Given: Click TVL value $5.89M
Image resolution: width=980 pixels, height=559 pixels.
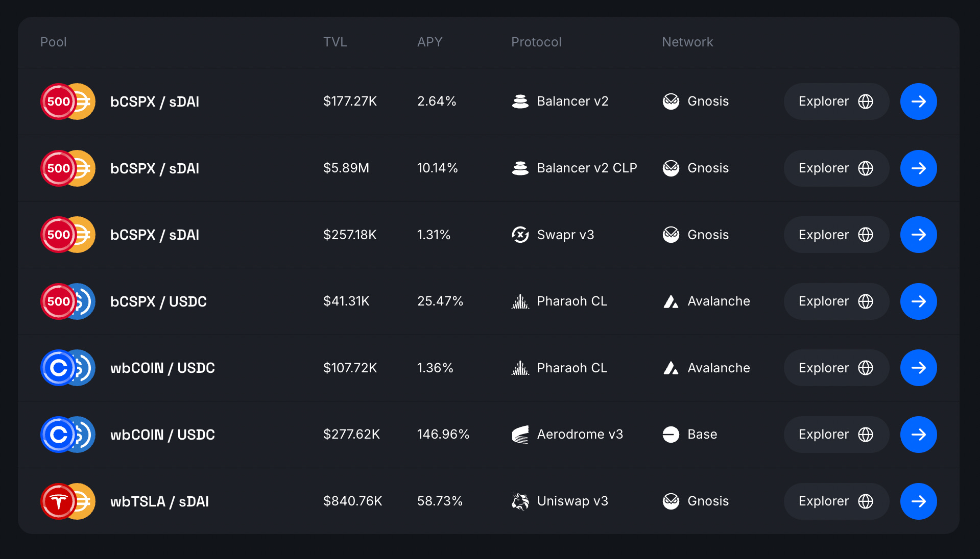Looking at the screenshot, I should pos(346,168).
